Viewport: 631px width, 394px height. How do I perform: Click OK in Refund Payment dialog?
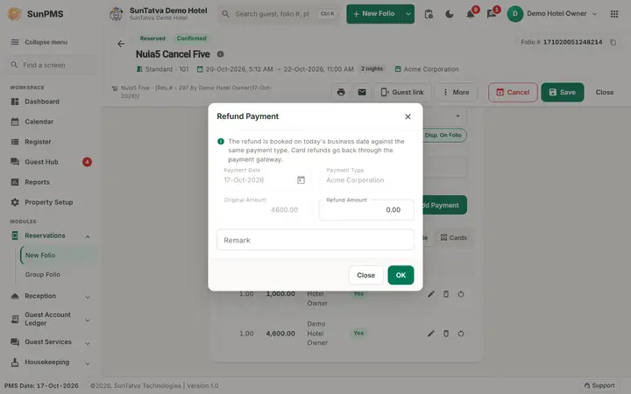click(x=401, y=275)
